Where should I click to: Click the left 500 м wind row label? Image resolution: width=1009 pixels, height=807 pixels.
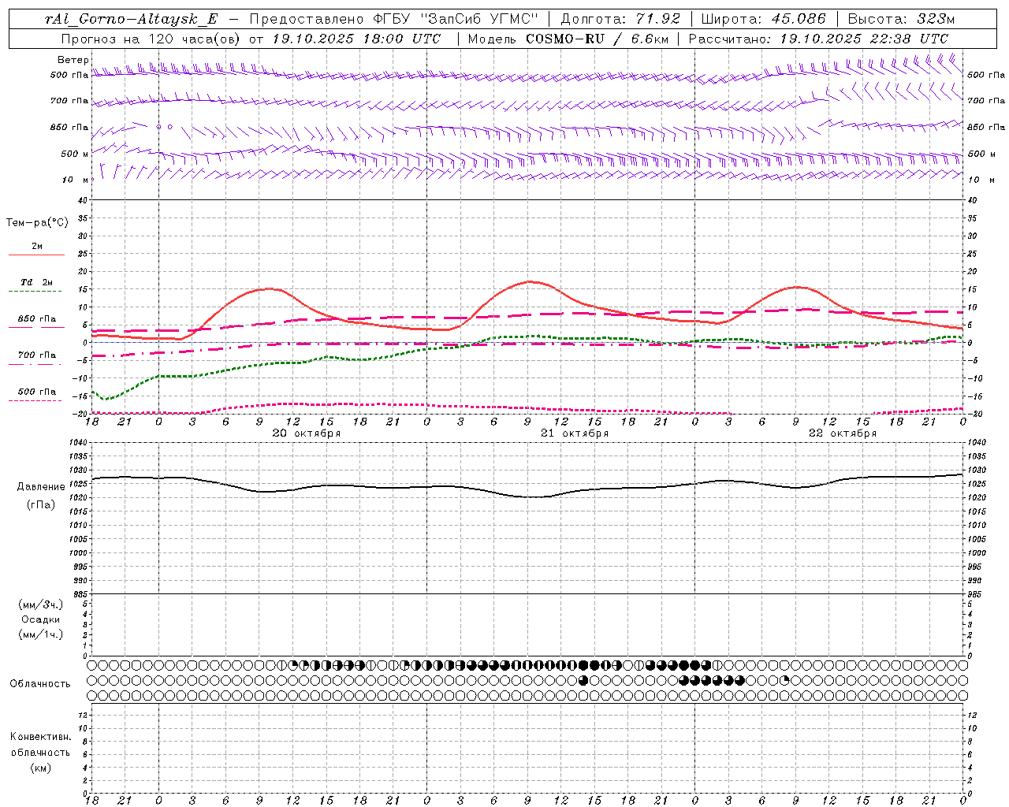[75, 154]
